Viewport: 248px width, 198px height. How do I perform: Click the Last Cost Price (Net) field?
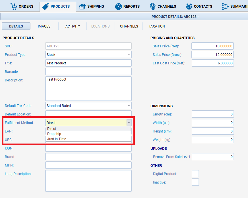click(213, 63)
